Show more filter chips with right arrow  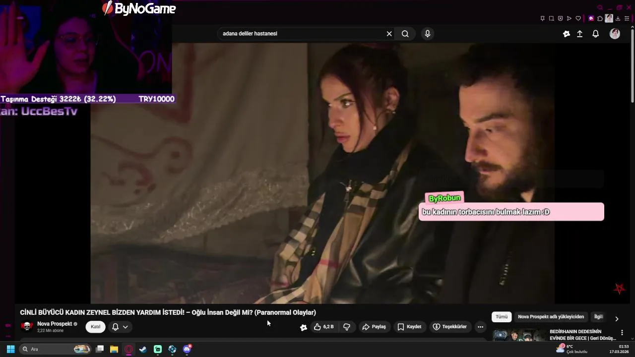tap(617, 319)
